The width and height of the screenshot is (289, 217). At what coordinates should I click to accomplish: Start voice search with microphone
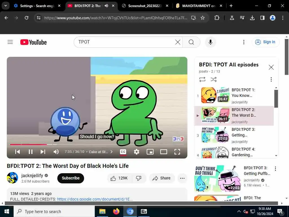[210, 42]
